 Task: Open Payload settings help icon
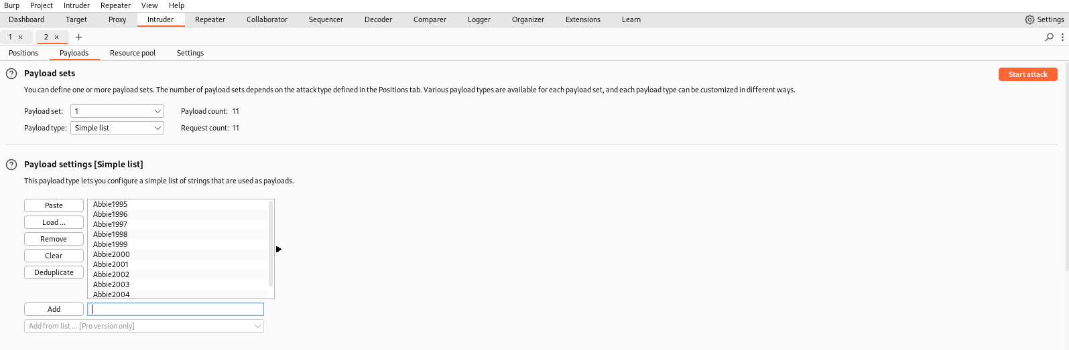point(11,165)
